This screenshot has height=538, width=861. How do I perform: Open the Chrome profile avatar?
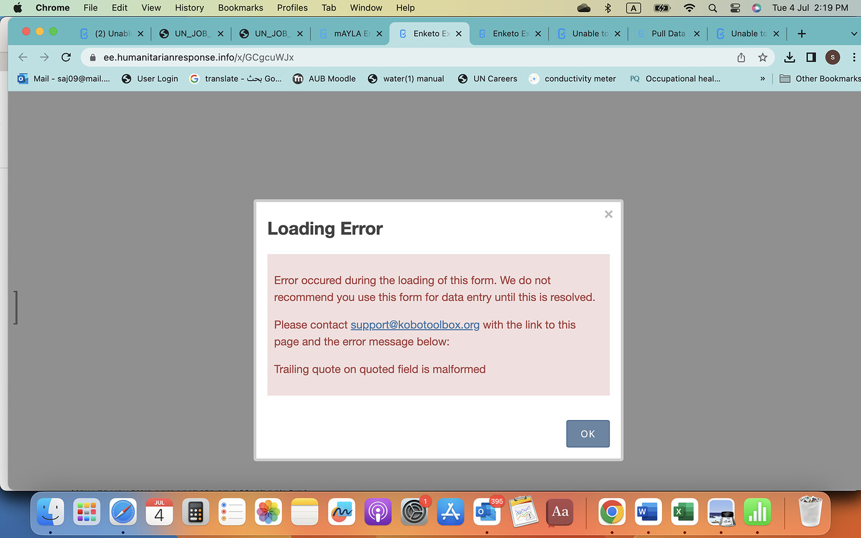[x=832, y=57]
